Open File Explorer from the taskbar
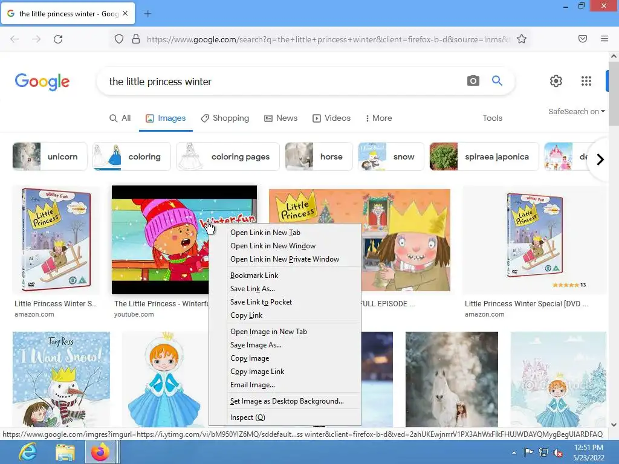Image resolution: width=619 pixels, height=464 pixels. pyautogui.click(x=65, y=452)
